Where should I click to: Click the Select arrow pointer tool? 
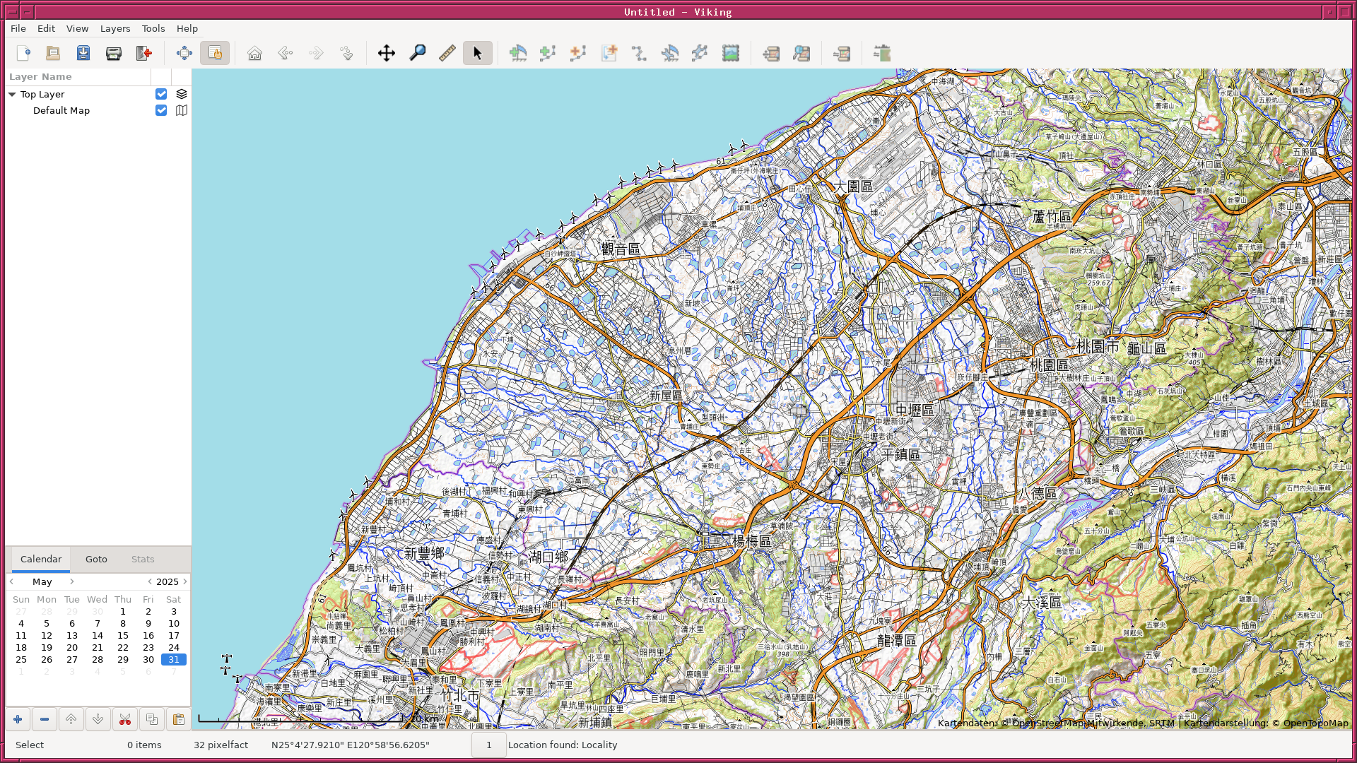(x=477, y=53)
